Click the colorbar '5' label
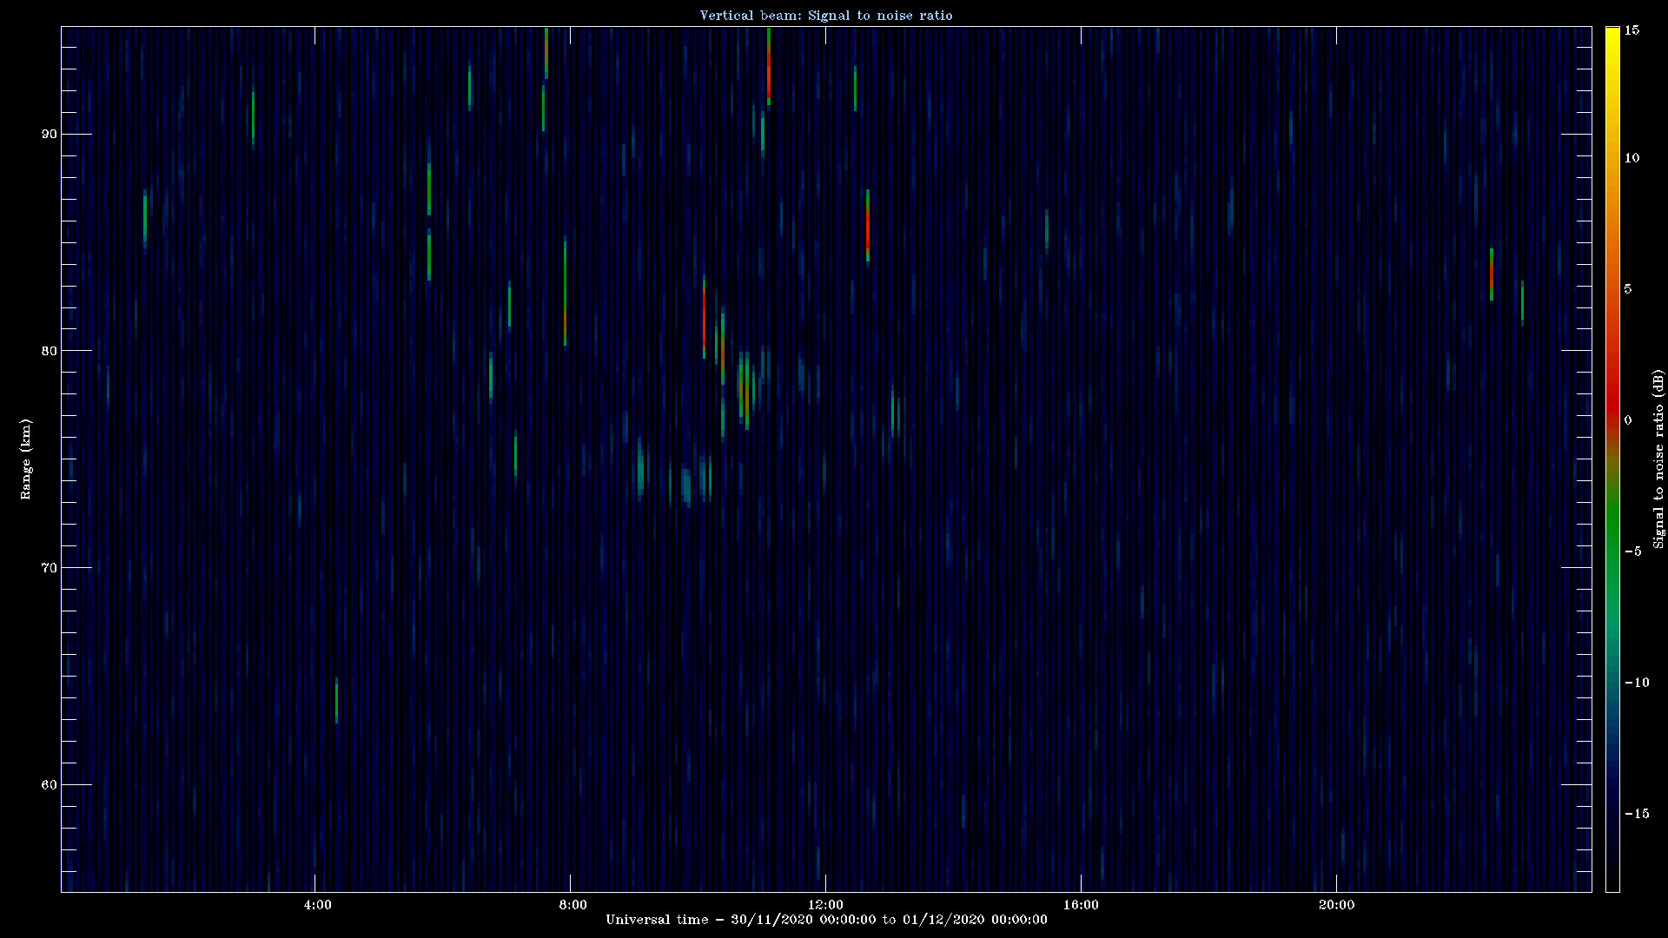 (x=1628, y=289)
